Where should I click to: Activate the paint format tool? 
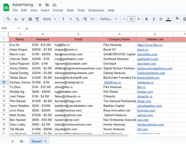tap(37, 19)
